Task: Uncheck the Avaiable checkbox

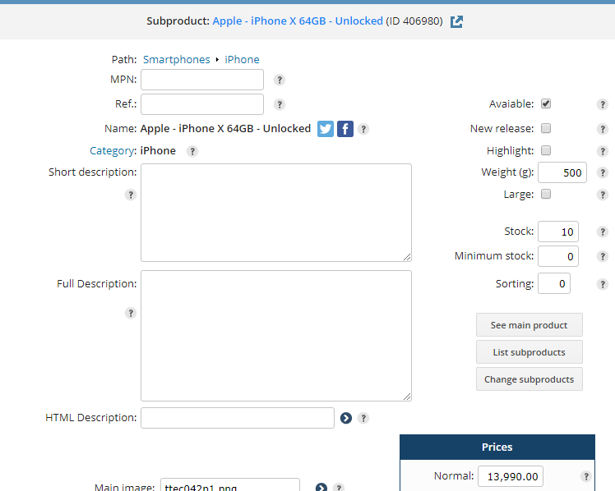Action: [546, 103]
